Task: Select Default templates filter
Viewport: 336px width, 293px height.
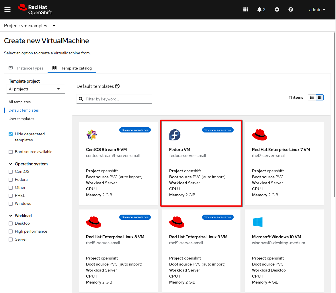Action: click(x=24, y=110)
